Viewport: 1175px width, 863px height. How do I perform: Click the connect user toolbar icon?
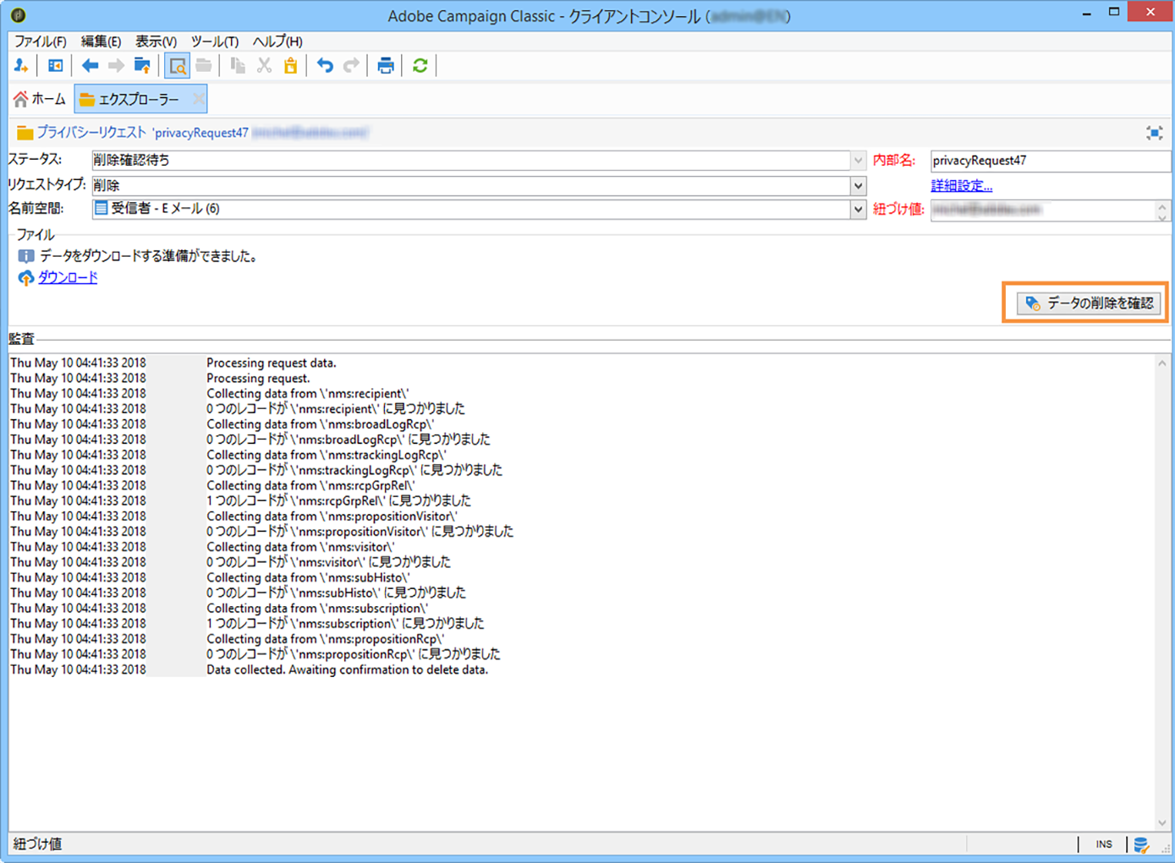(x=21, y=66)
